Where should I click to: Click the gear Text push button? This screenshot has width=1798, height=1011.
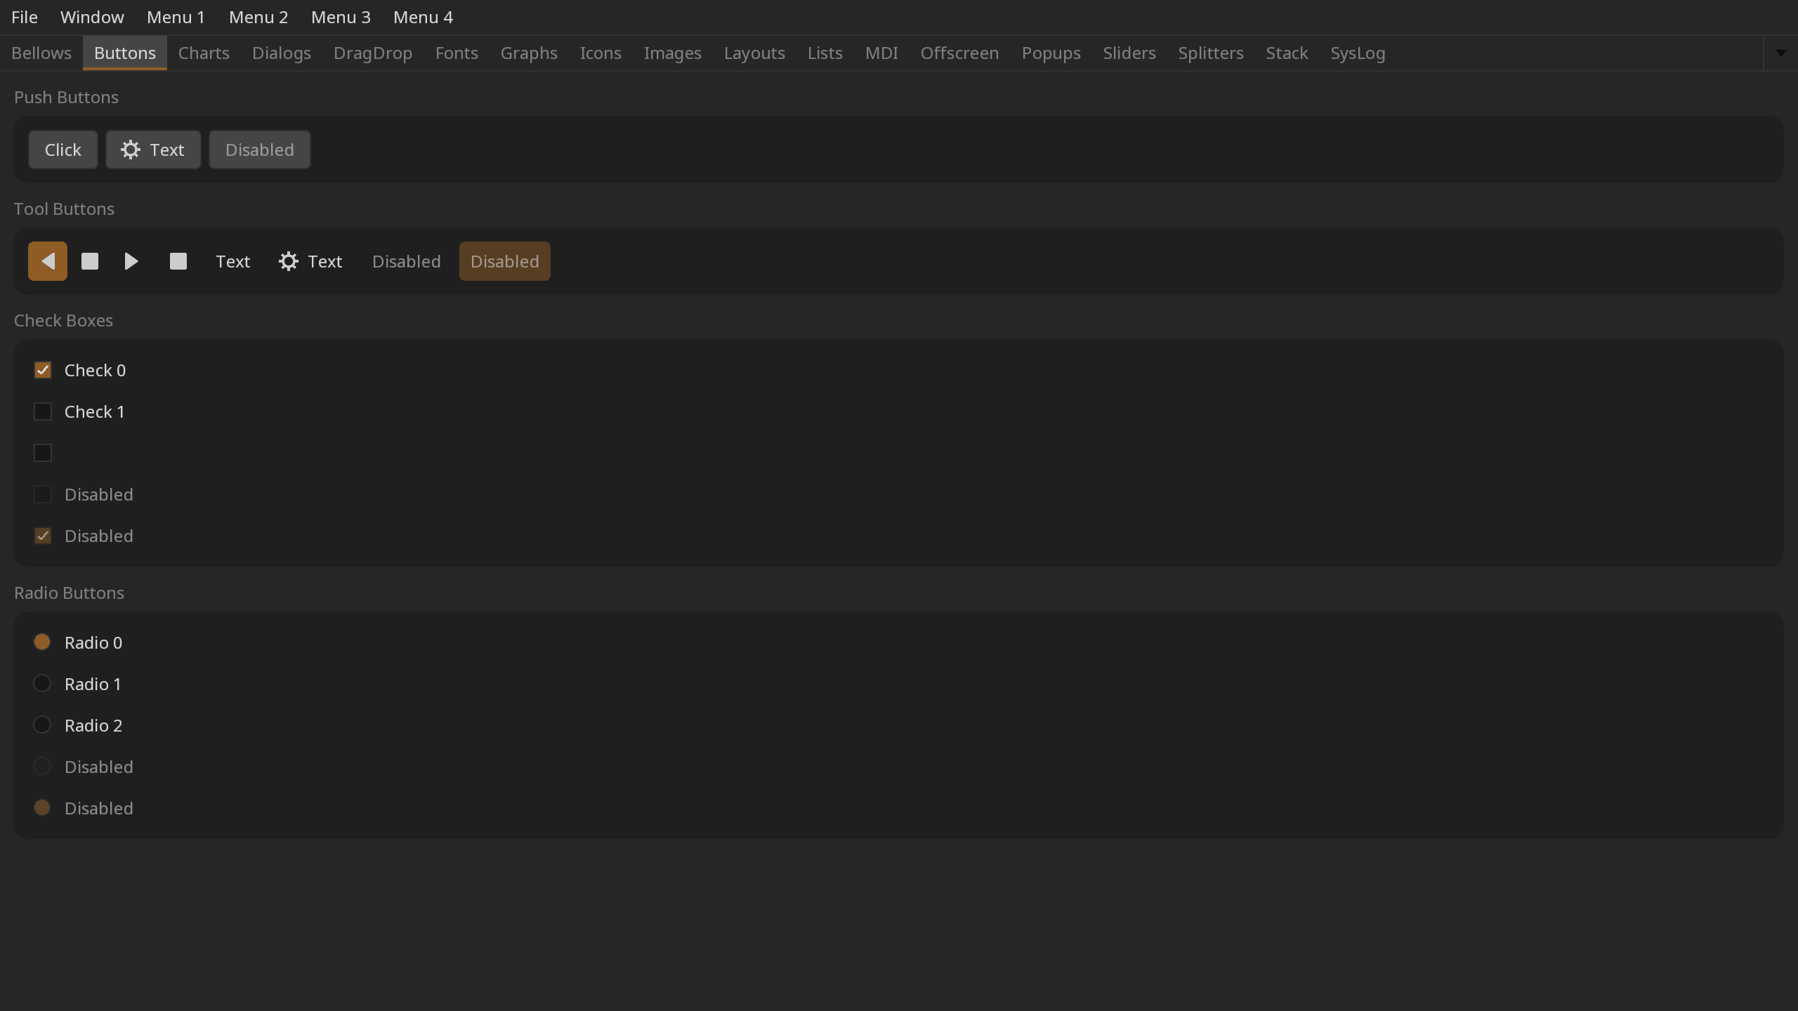(153, 150)
